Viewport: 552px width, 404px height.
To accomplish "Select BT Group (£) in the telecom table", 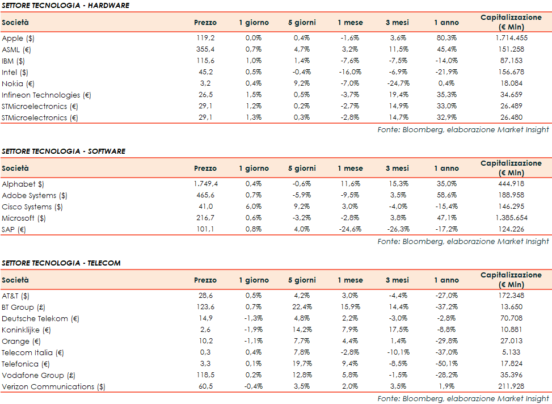I will coord(24,307).
